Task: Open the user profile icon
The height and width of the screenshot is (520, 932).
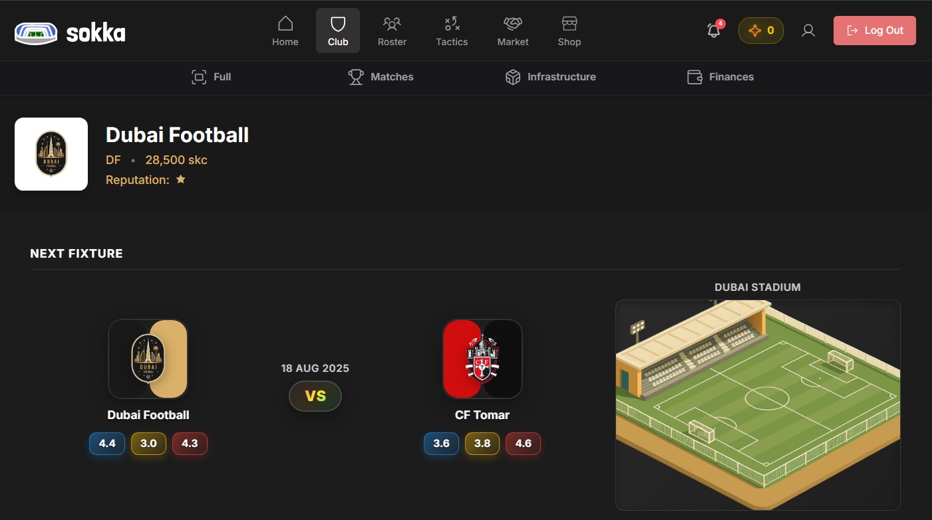Action: click(x=808, y=31)
